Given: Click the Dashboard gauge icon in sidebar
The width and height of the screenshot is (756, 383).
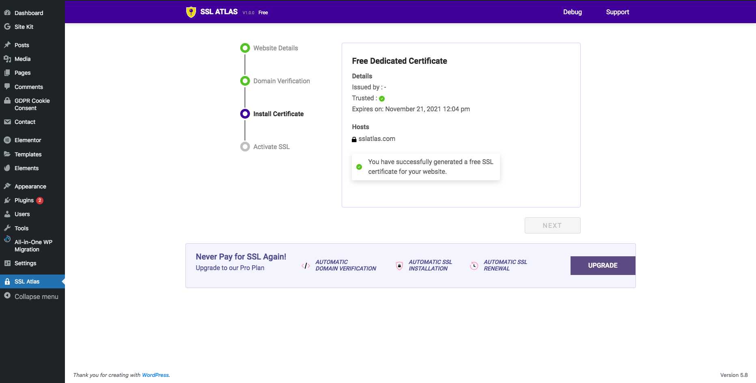Looking at the screenshot, I should pyautogui.click(x=7, y=13).
